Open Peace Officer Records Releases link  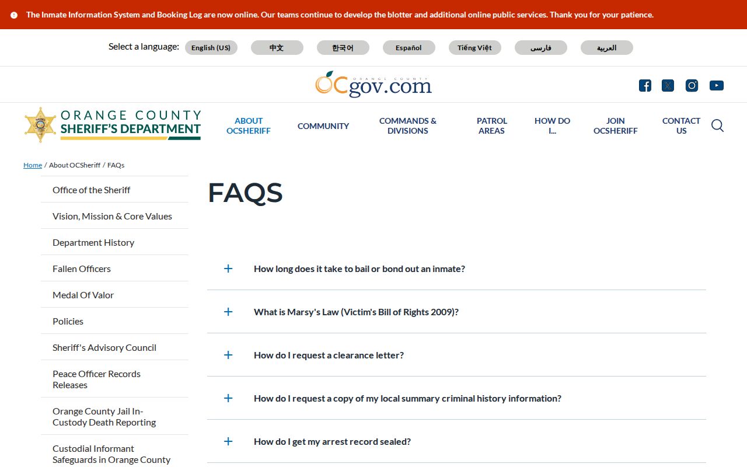pos(114,379)
